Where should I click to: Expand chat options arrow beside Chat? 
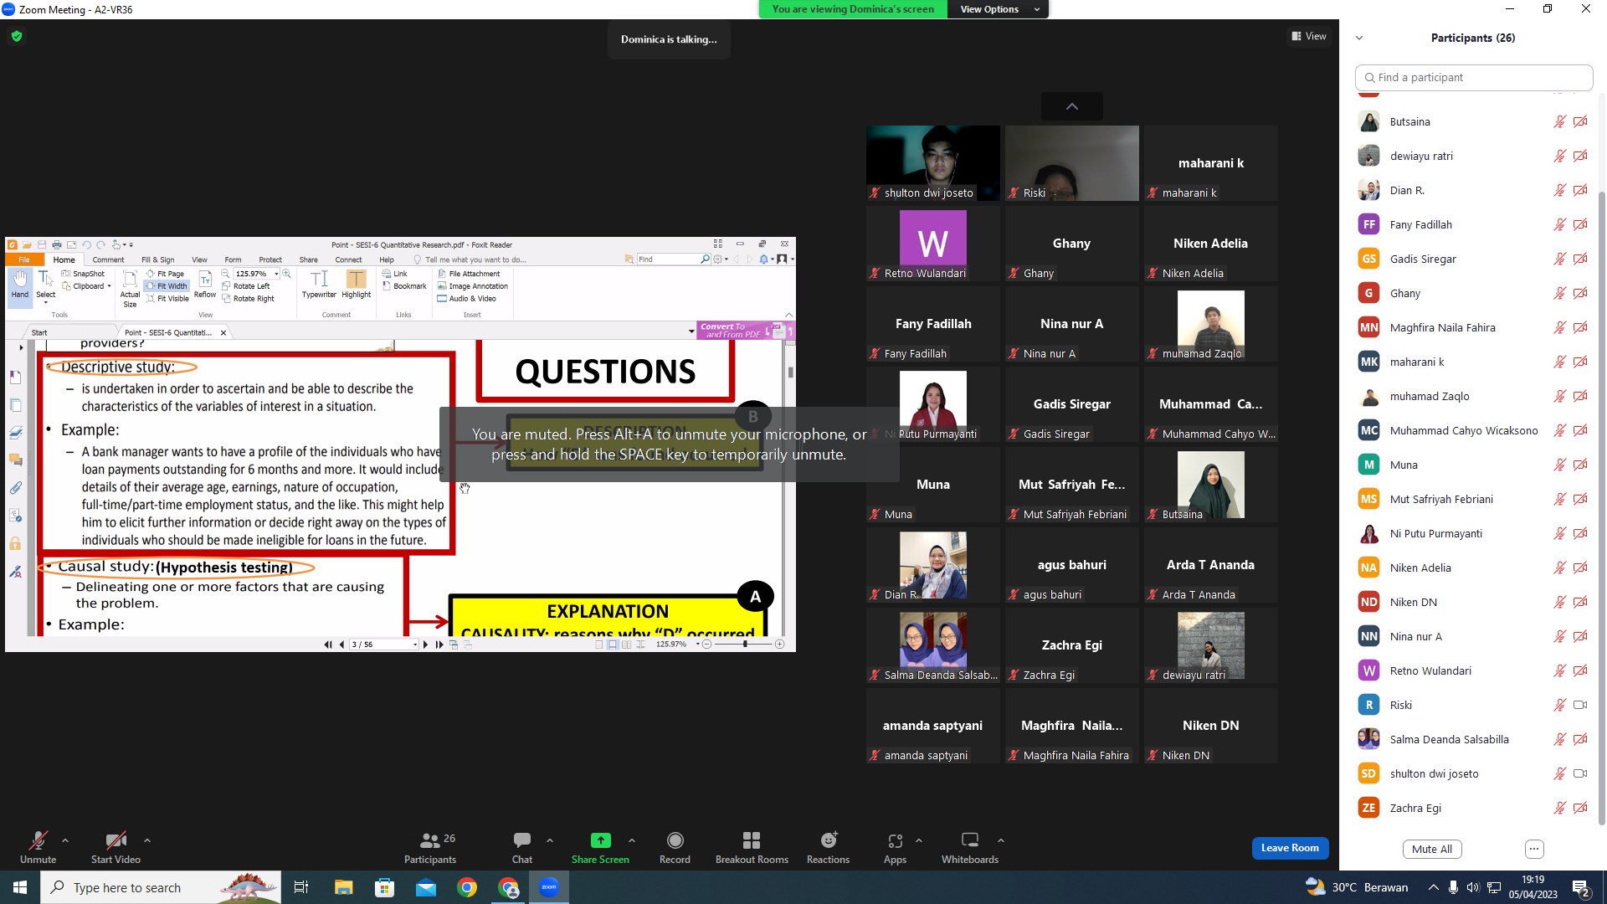tap(550, 840)
